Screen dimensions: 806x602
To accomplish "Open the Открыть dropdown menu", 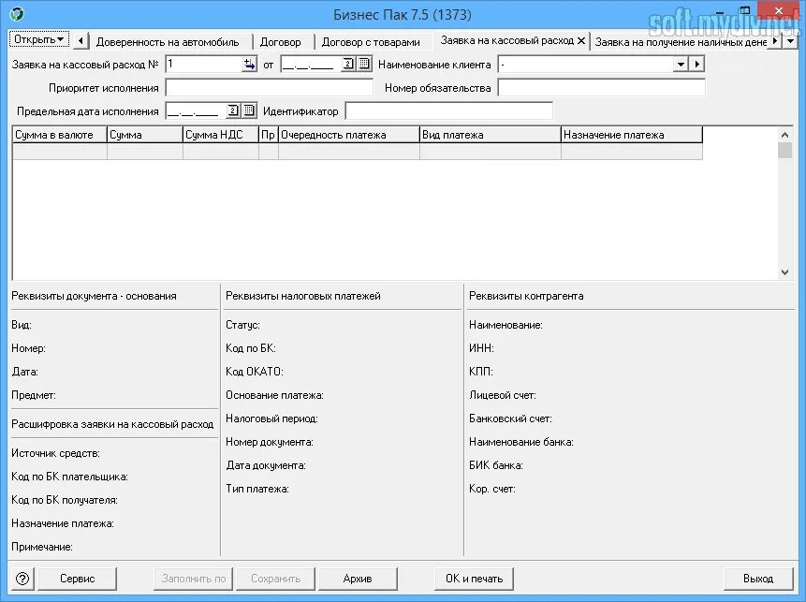I will (x=39, y=39).
